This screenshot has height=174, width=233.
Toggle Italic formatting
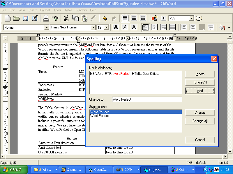125,27
